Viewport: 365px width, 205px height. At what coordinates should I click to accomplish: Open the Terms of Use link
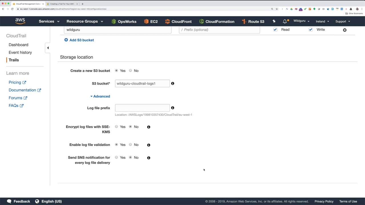tap(348, 201)
